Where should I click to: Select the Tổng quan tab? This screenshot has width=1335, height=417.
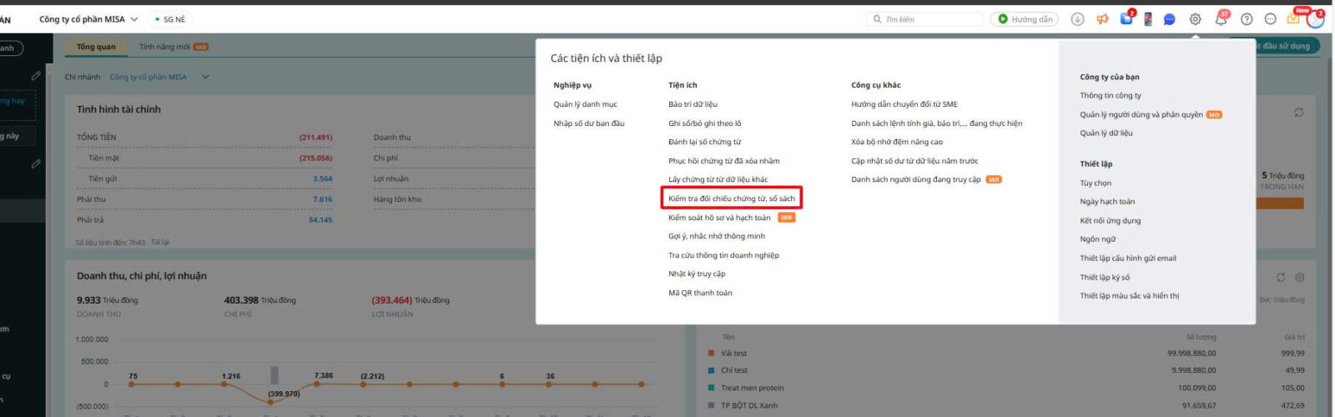click(x=96, y=47)
